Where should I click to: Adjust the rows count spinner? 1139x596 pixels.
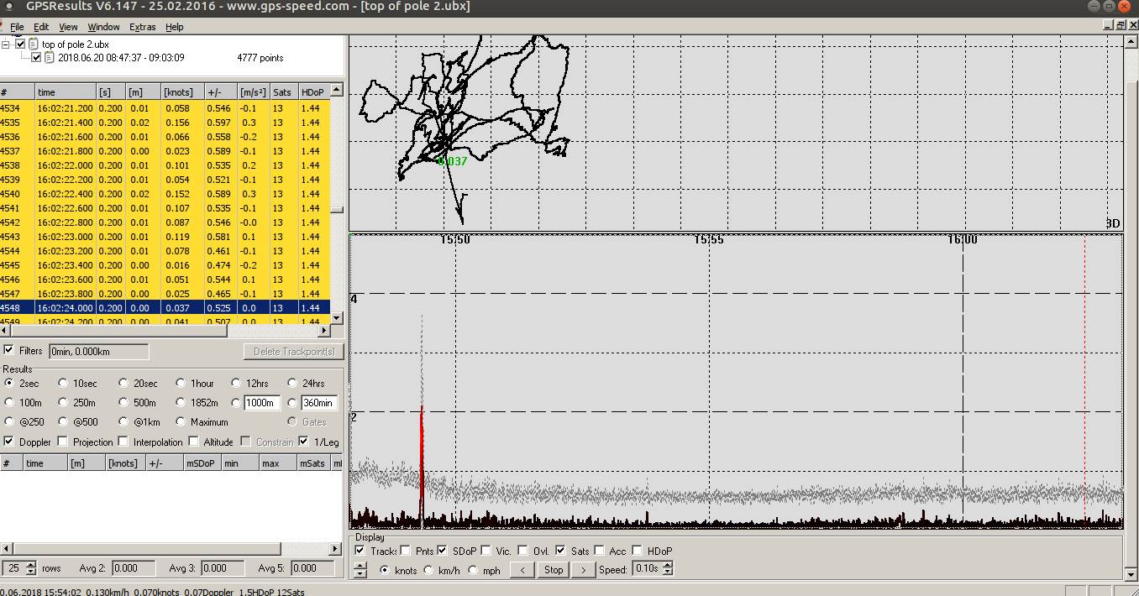point(31,568)
